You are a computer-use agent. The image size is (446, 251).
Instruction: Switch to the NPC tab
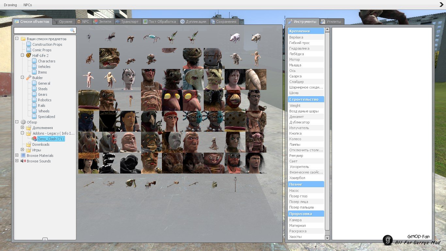point(83,22)
